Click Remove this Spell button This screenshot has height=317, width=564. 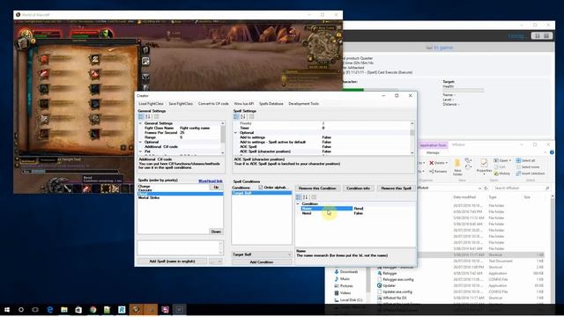coord(396,188)
